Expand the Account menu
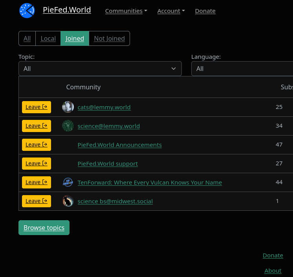 click(x=171, y=11)
